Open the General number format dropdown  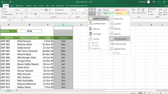85,10
